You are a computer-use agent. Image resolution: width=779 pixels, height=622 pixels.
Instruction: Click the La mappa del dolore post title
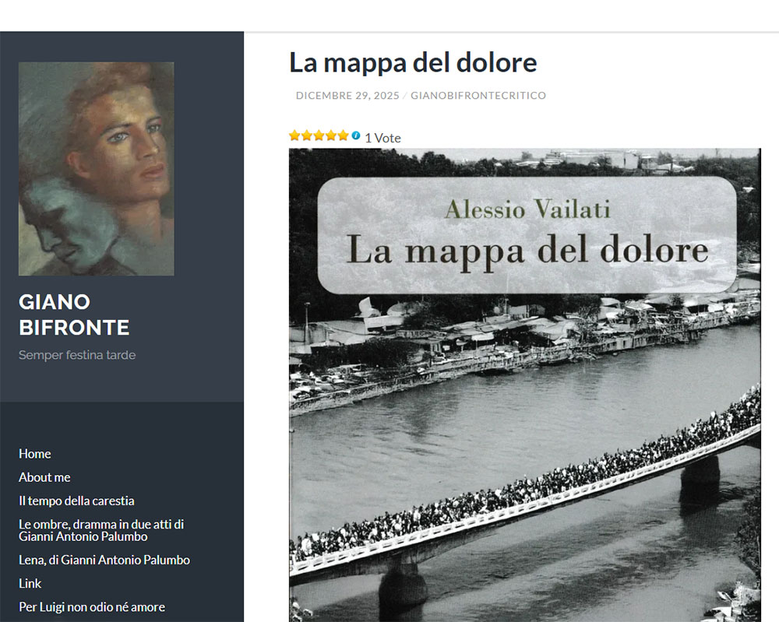413,62
